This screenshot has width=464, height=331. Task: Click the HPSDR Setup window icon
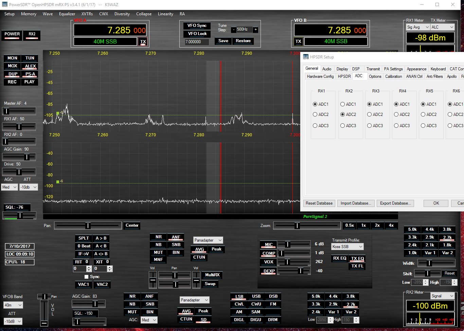pos(306,57)
